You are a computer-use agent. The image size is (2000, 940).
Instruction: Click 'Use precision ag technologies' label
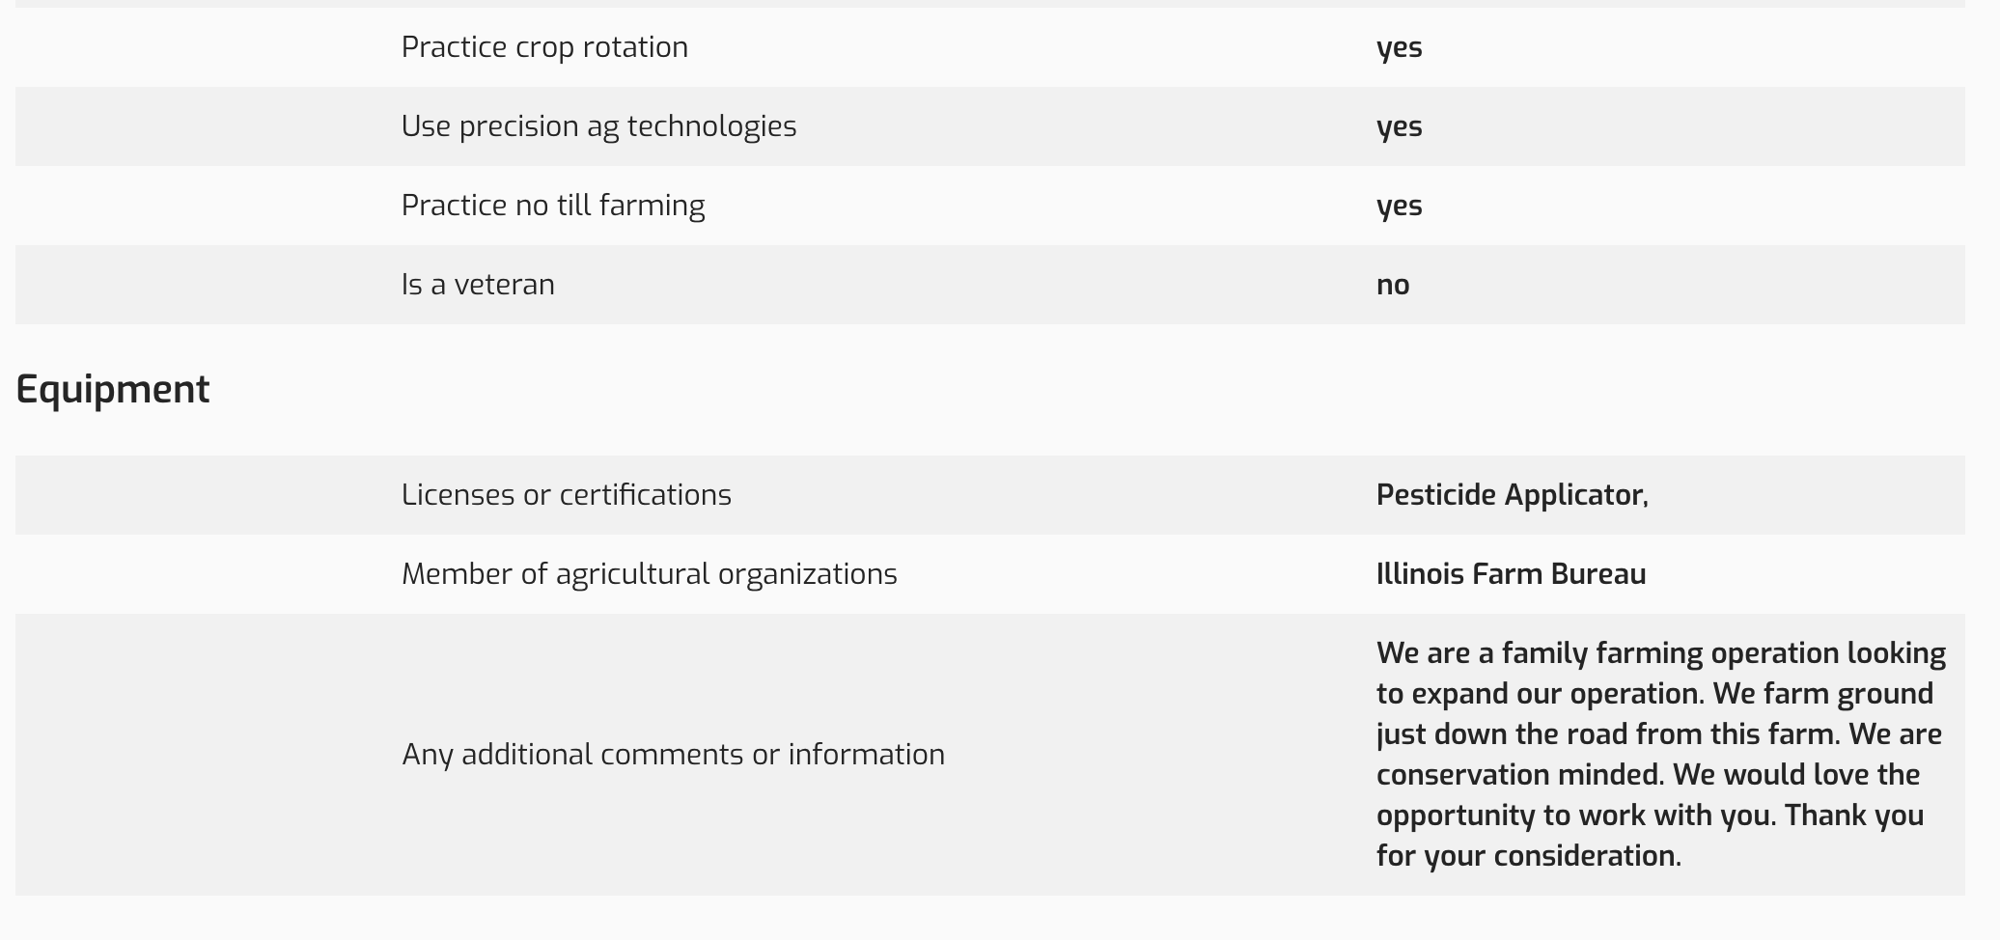598,126
